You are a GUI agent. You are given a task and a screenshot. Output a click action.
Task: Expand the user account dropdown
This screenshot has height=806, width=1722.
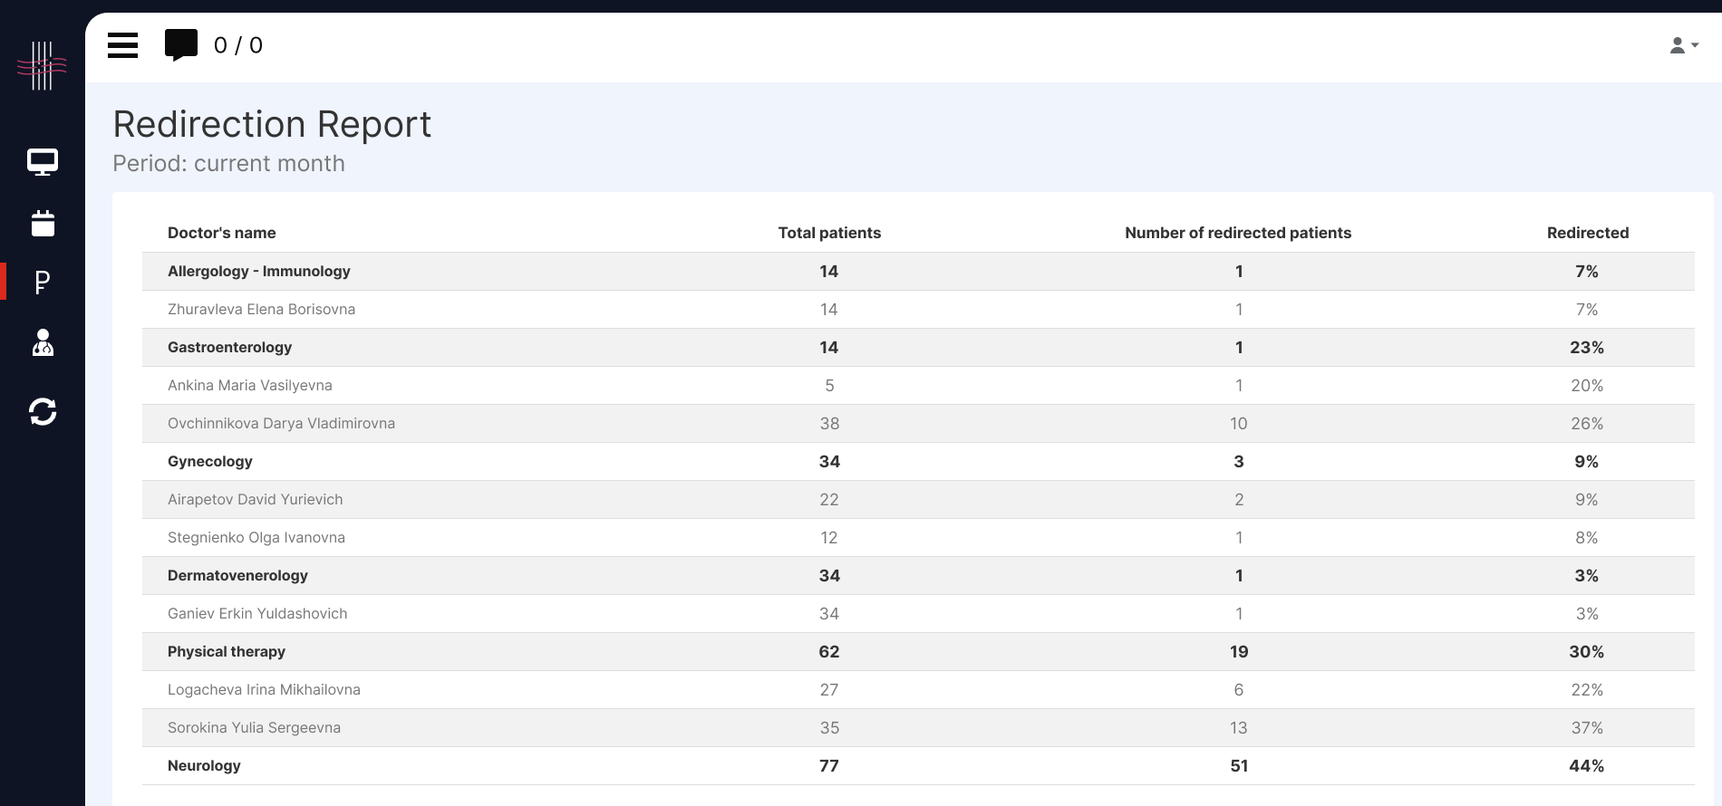point(1683,45)
